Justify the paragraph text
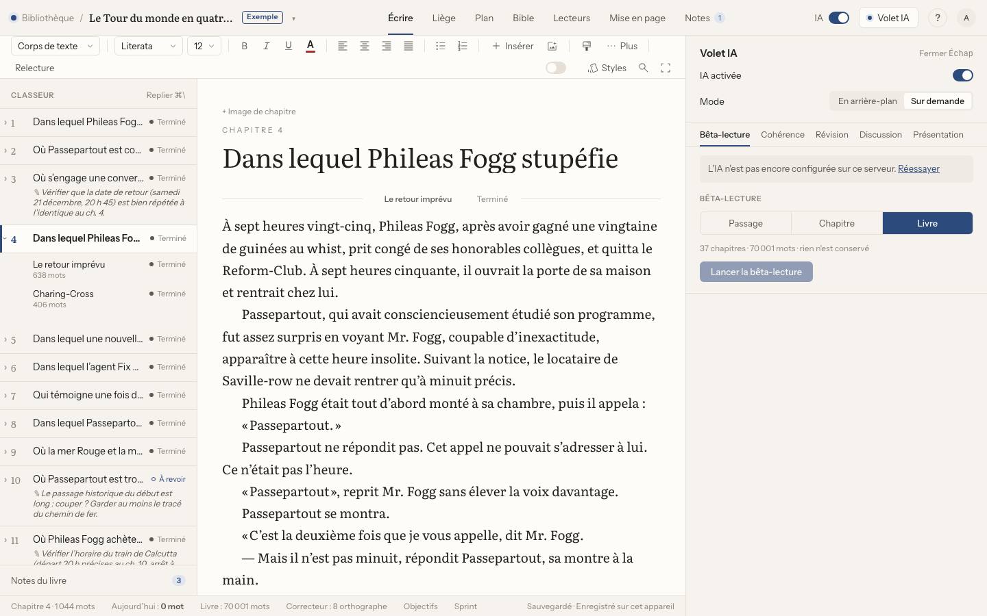Viewport: 987px width, 616px height. [409, 46]
